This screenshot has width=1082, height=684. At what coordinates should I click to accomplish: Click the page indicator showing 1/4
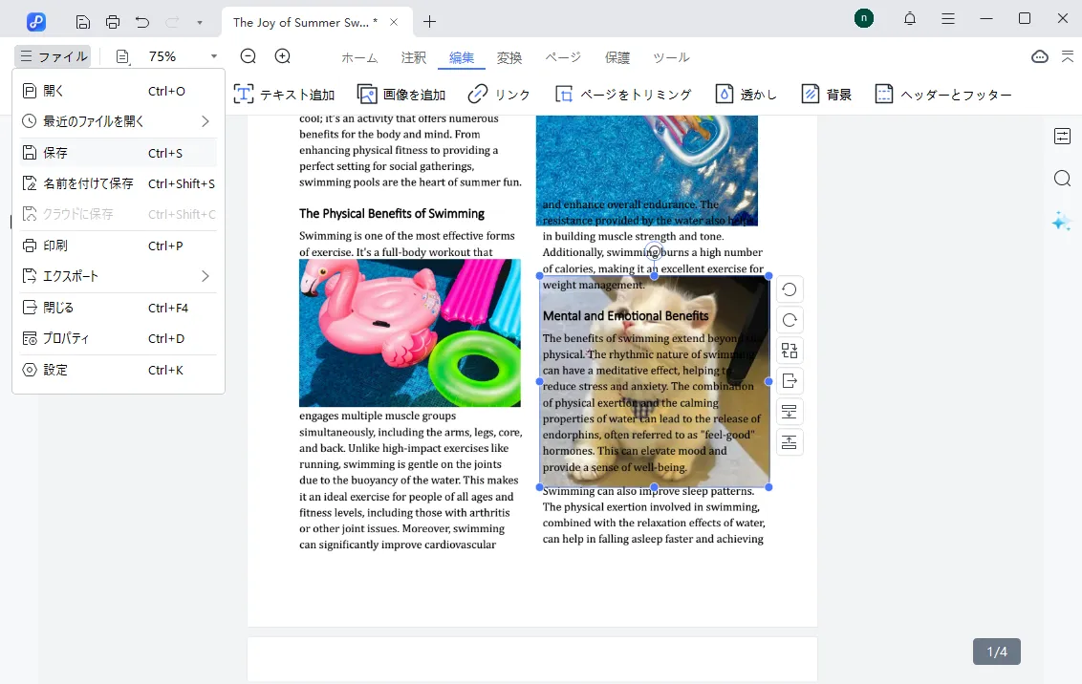coord(996,651)
